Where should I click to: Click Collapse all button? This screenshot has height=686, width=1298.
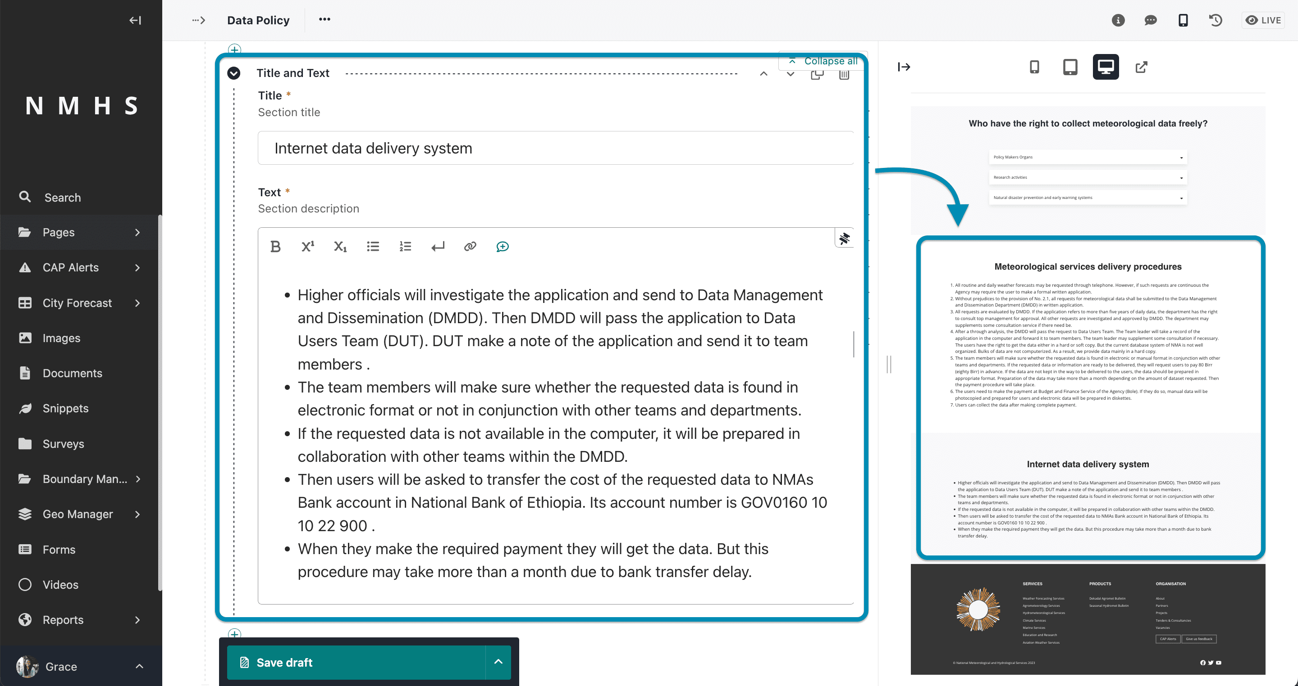823,61
